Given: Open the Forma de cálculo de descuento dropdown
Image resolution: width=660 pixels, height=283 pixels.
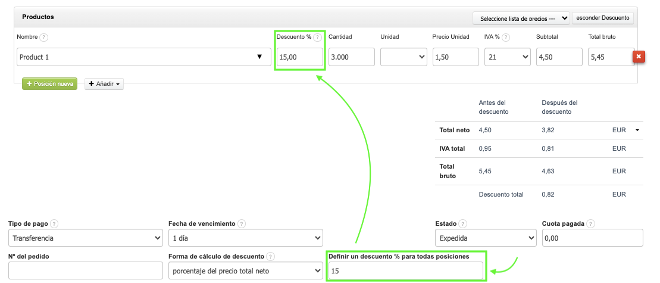Looking at the screenshot, I should 245,271.
